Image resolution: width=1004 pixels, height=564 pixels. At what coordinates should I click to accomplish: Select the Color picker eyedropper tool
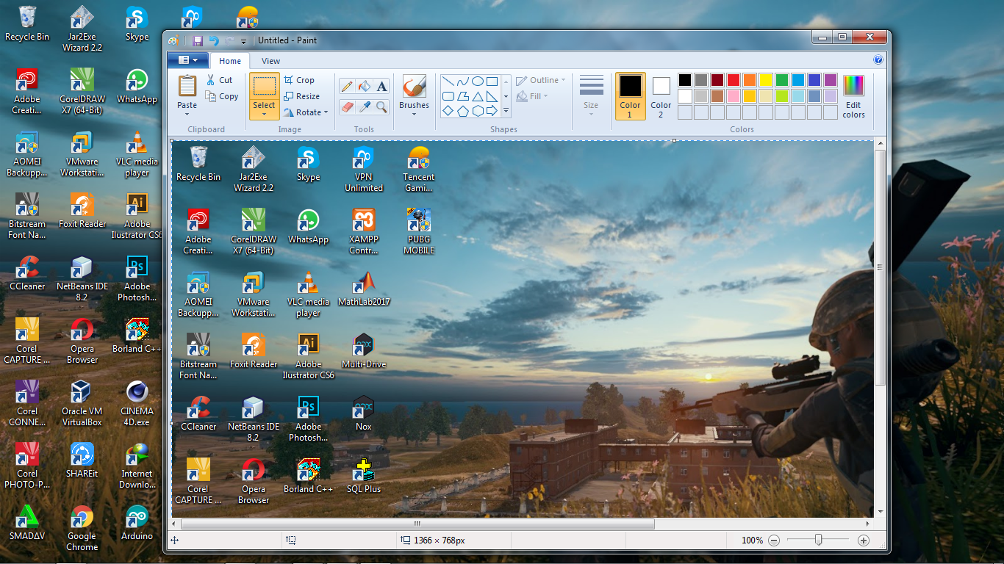click(365, 107)
